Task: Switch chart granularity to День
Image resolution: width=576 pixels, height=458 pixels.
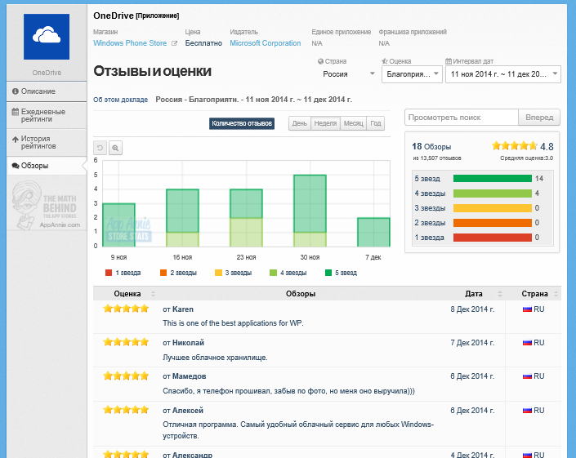Action: click(x=300, y=123)
